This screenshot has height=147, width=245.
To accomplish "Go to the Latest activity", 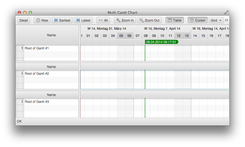I will (83, 20).
